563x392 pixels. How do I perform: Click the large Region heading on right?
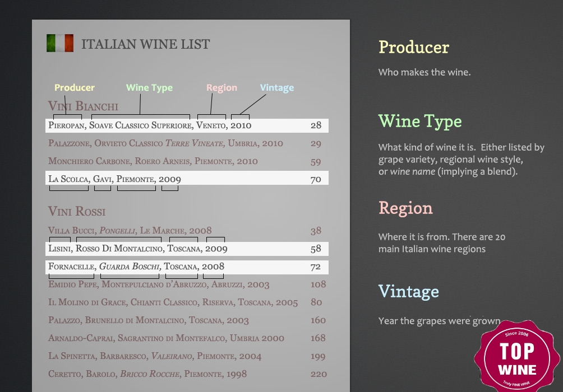406,208
